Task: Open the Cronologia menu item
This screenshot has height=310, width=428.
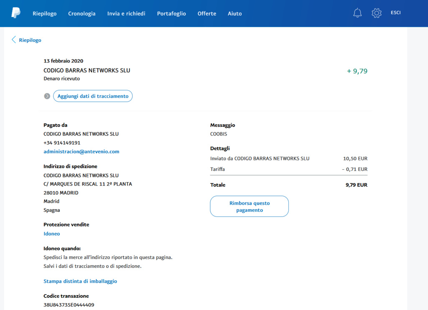Action: [x=82, y=13]
